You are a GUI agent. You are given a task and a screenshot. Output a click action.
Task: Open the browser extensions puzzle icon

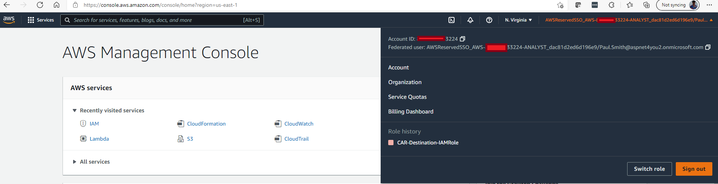[x=611, y=5]
